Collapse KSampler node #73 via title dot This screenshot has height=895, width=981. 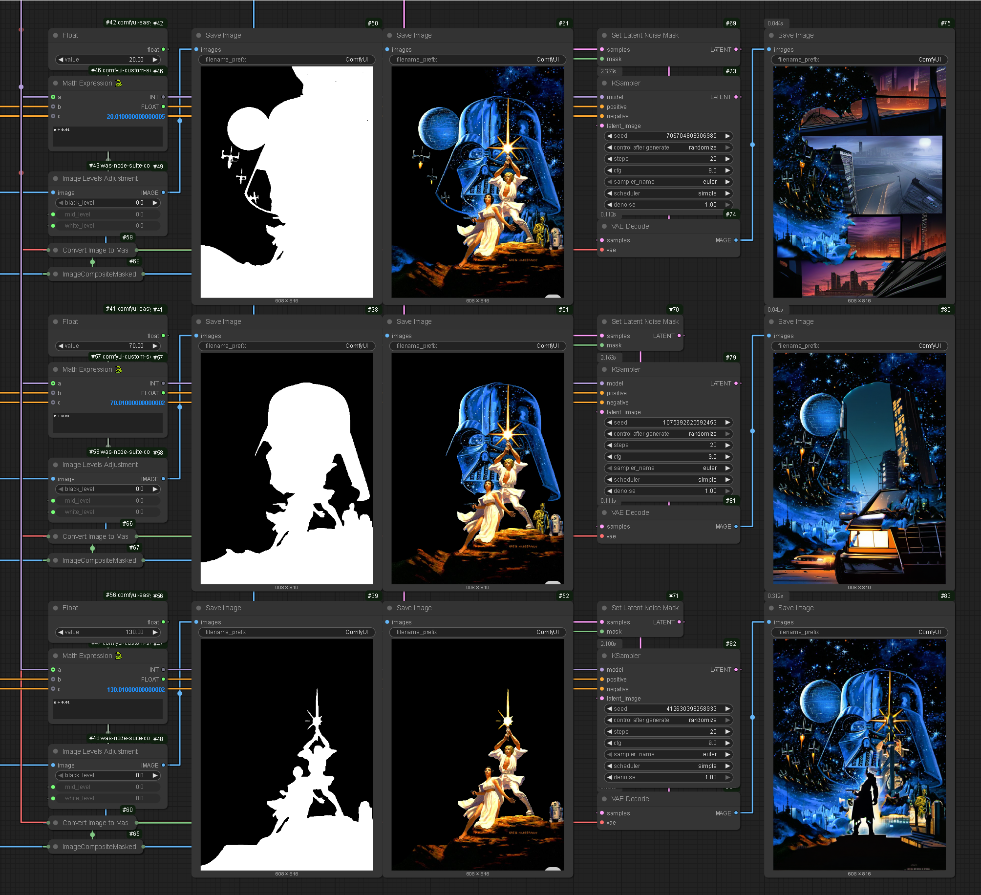point(604,83)
